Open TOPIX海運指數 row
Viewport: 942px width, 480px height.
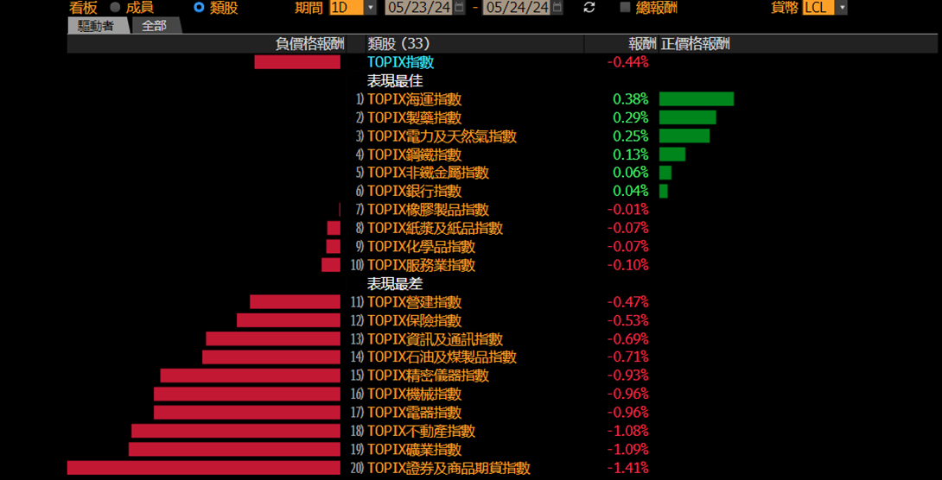(415, 99)
